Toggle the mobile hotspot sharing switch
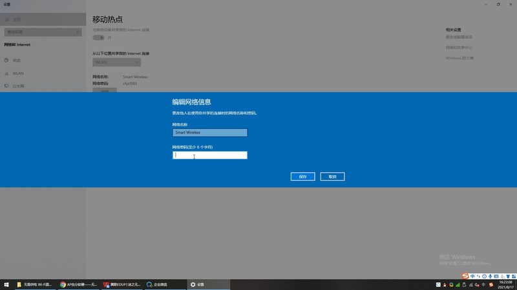This screenshot has width=517, height=290. pyautogui.click(x=98, y=37)
